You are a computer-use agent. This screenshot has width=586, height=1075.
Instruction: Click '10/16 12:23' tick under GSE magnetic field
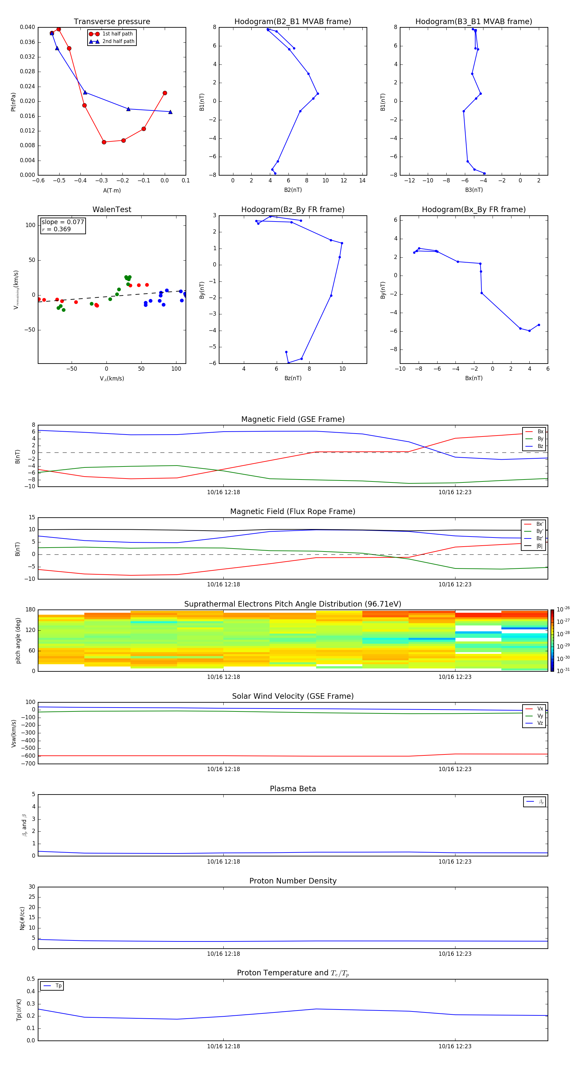click(455, 493)
